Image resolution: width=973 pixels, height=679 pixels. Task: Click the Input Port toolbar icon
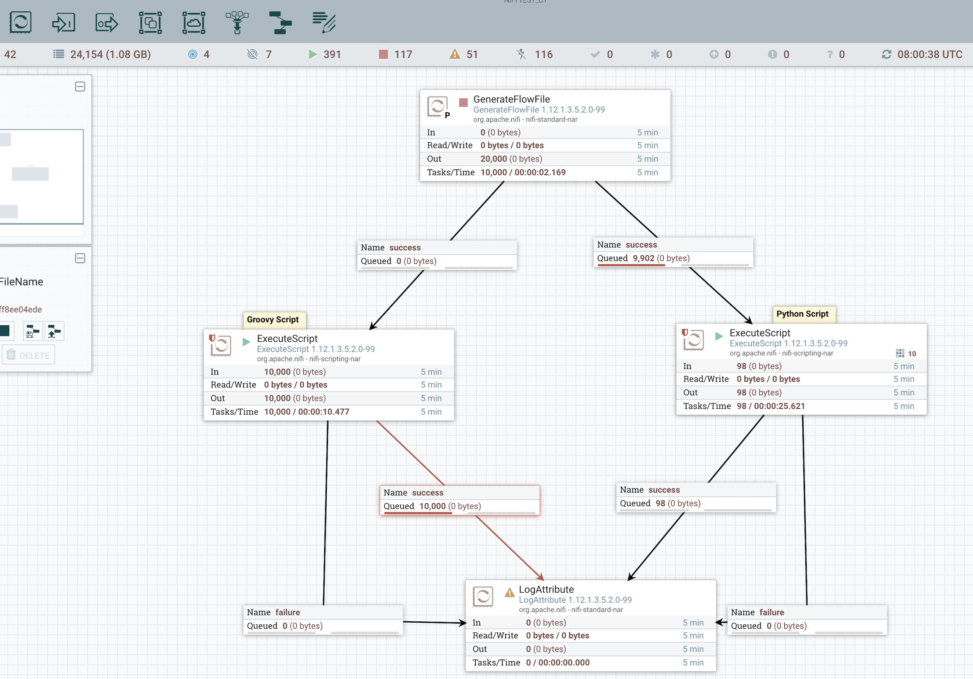pyautogui.click(x=63, y=22)
